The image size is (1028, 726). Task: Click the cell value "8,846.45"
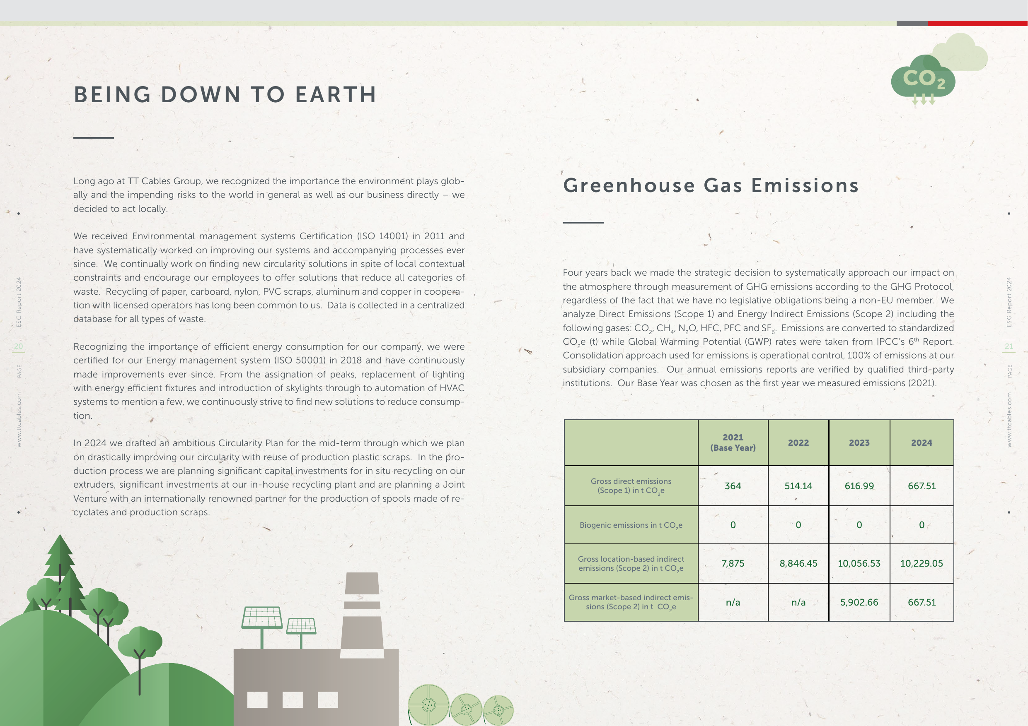click(798, 564)
